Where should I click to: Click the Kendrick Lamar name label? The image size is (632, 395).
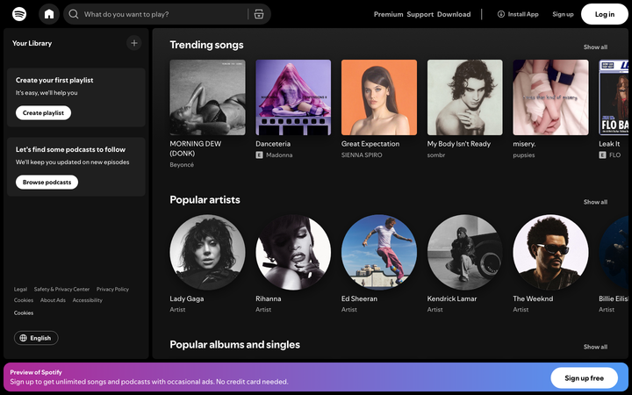[x=452, y=298]
